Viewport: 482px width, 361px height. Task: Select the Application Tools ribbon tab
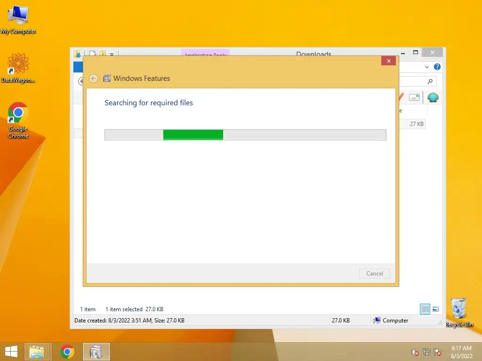tap(205, 53)
